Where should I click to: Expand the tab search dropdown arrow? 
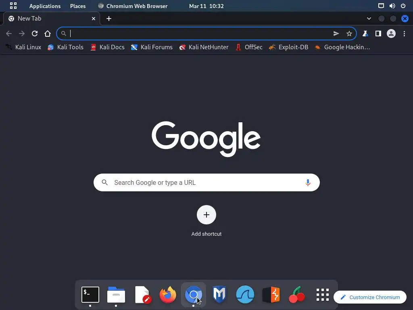click(x=369, y=19)
